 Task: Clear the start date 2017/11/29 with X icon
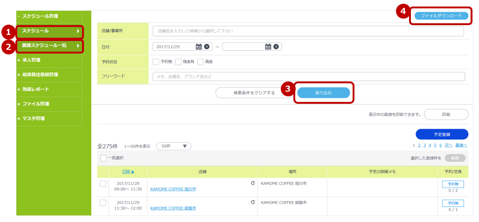pyautogui.click(x=207, y=47)
